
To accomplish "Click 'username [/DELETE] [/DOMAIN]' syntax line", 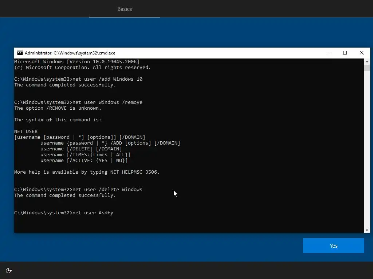I will coord(81,149).
